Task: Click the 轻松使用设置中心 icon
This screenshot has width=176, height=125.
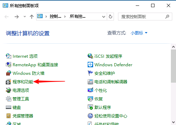Action: (90, 116)
